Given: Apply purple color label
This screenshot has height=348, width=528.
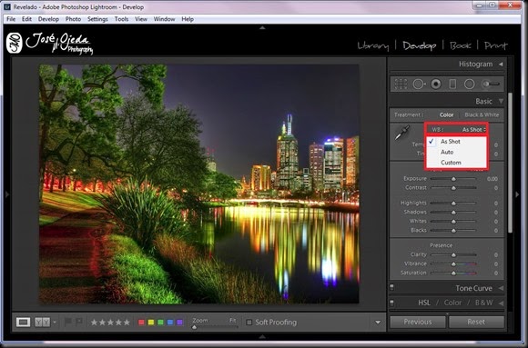Looking at the screenshot, I should click(x=179, y=323).
